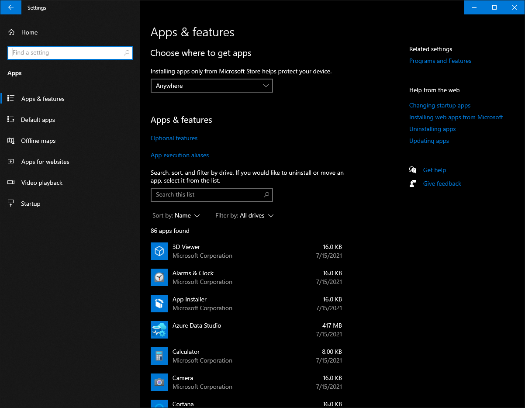Image resolution: width=525 pixels, height=408 pixels.
Task: Open the Filter by All drives dropdown
Action: pos(245,215)
